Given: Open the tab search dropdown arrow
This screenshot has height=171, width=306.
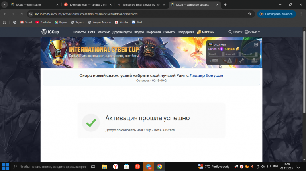Looking at the screenshot, I should point(4,4).
